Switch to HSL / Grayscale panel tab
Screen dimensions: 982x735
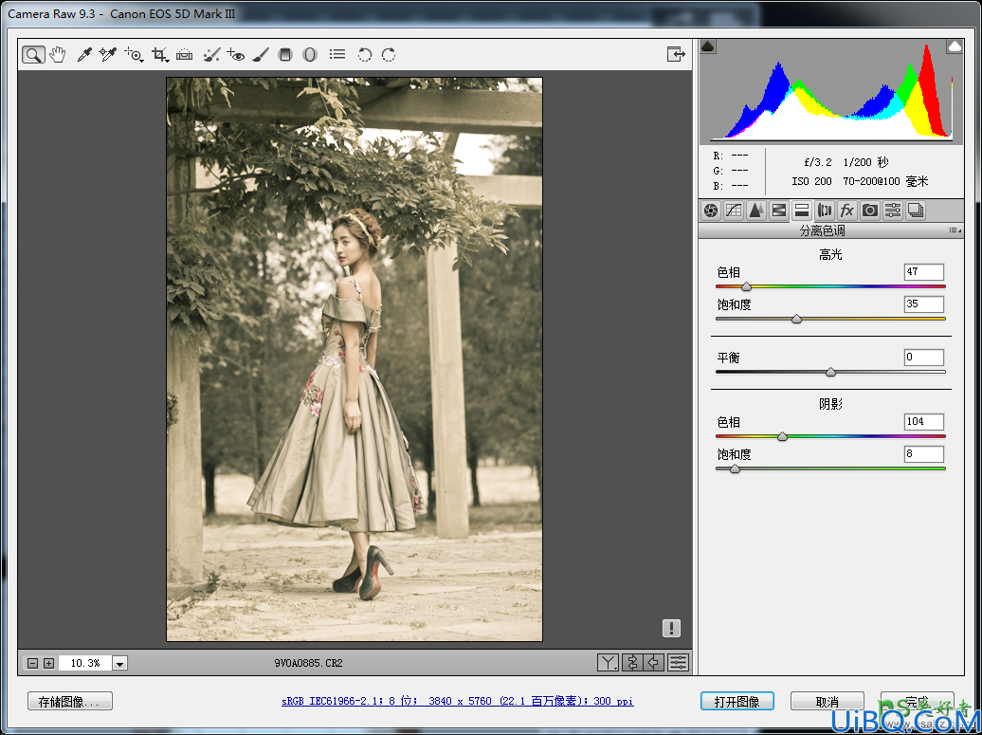click(x=778, y=211)
